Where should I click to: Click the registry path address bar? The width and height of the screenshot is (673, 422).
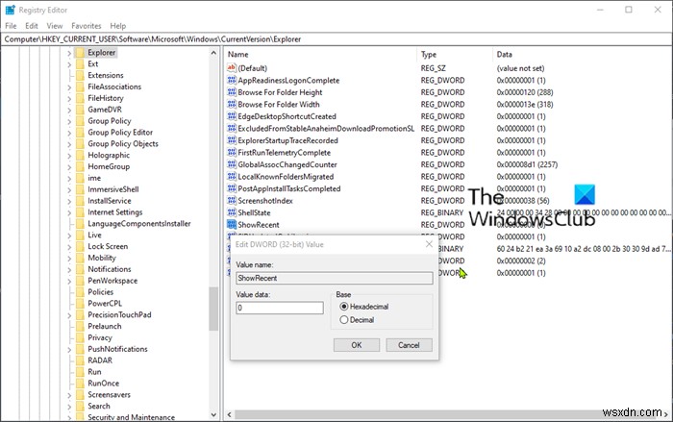[x=336, y=39]
